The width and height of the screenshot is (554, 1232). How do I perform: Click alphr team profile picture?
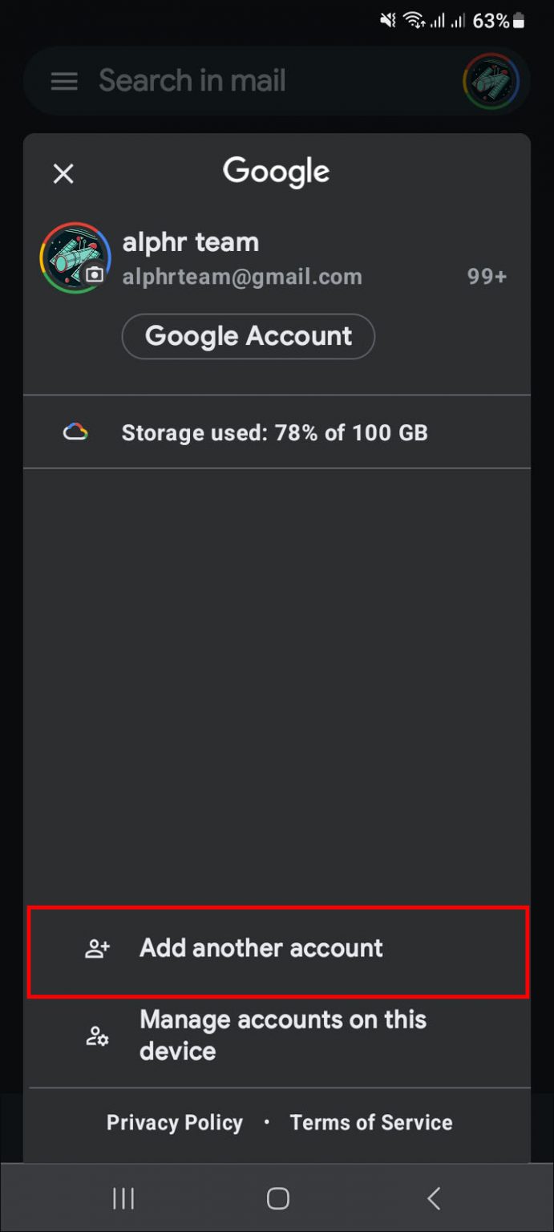pos(72,257)
